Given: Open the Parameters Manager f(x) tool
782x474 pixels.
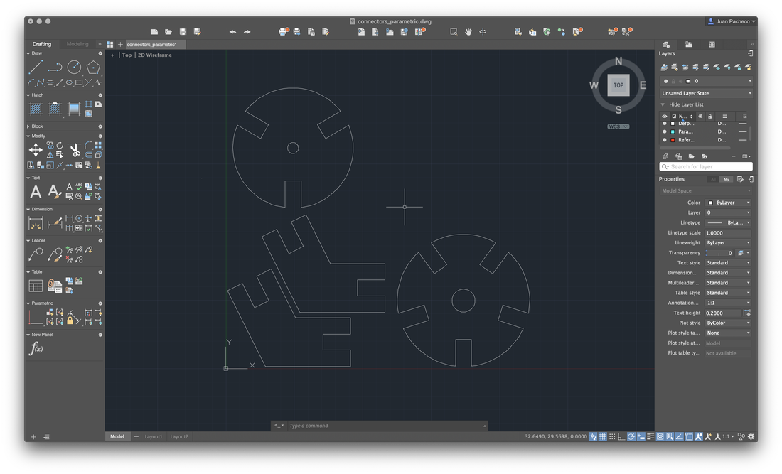Looking at the screenshot, I should (36, 348).
